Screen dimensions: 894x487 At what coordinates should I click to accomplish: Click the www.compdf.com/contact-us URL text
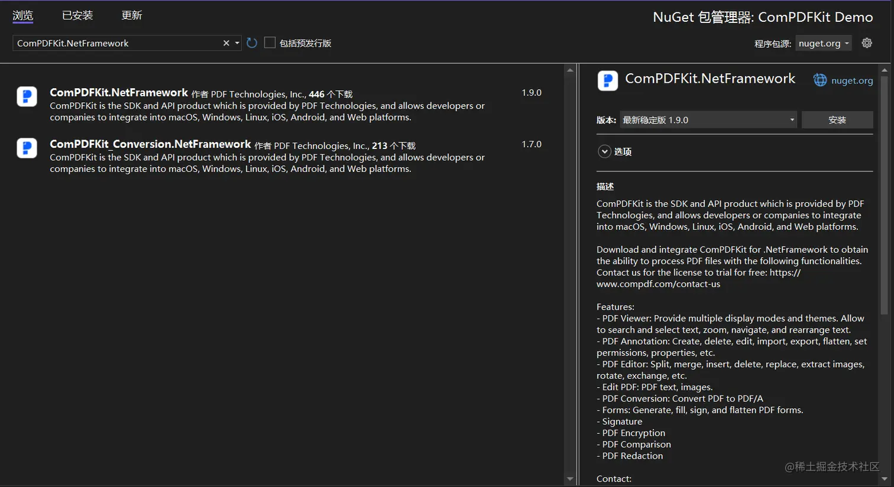point(658,284)
